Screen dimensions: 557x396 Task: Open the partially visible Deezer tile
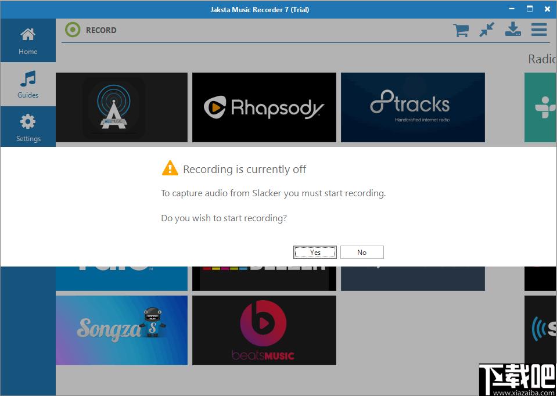(x=264, y=279)
